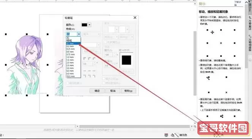252x139 pixels.
Task: Click status bar icon left of fill bucket
Action: click(x=166, y=135)
